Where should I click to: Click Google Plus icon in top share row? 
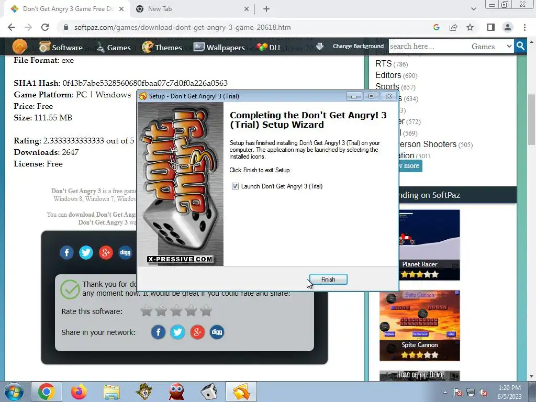(106, 253)
